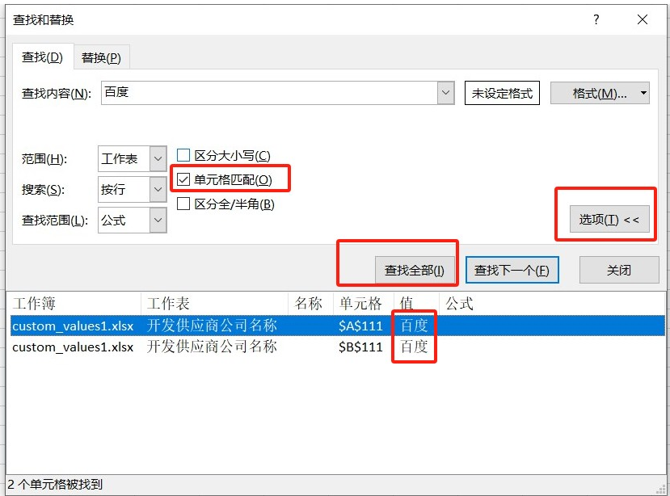Click the 单元格 column header

364,304
